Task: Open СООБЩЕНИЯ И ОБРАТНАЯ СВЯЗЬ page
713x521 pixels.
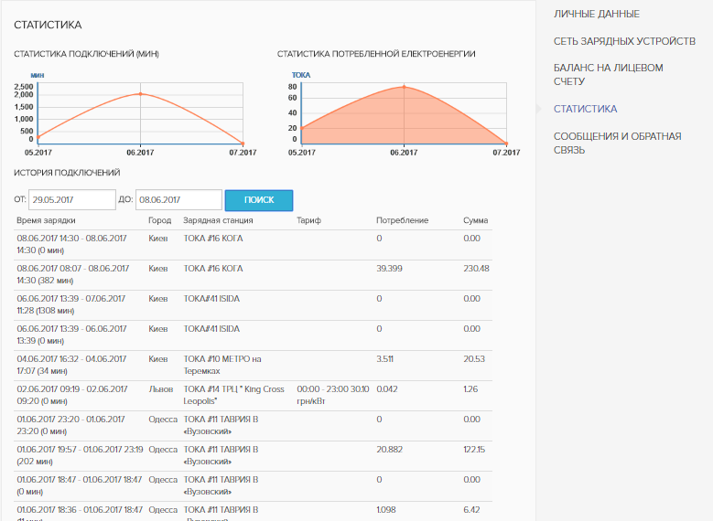Action: click(617, 143)
